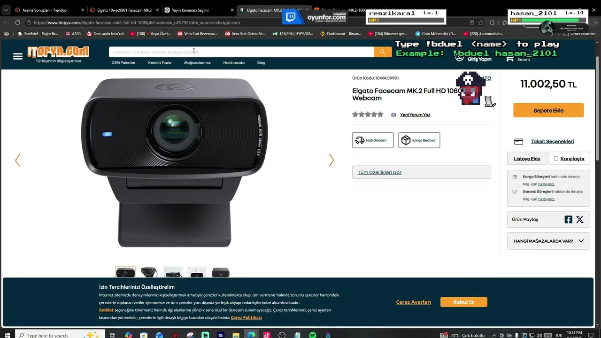
Task: Close the Yayın Kamerası Seçimi tab
Action: click(x=232, y=10)
